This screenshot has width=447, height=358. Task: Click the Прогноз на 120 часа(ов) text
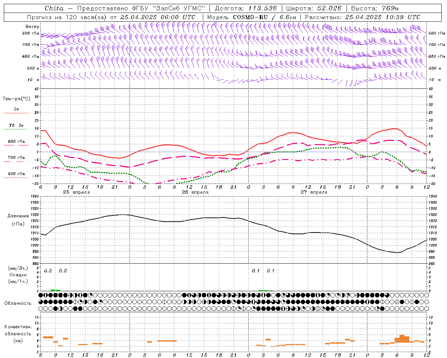pyautogui.click(x=67, y=17)
